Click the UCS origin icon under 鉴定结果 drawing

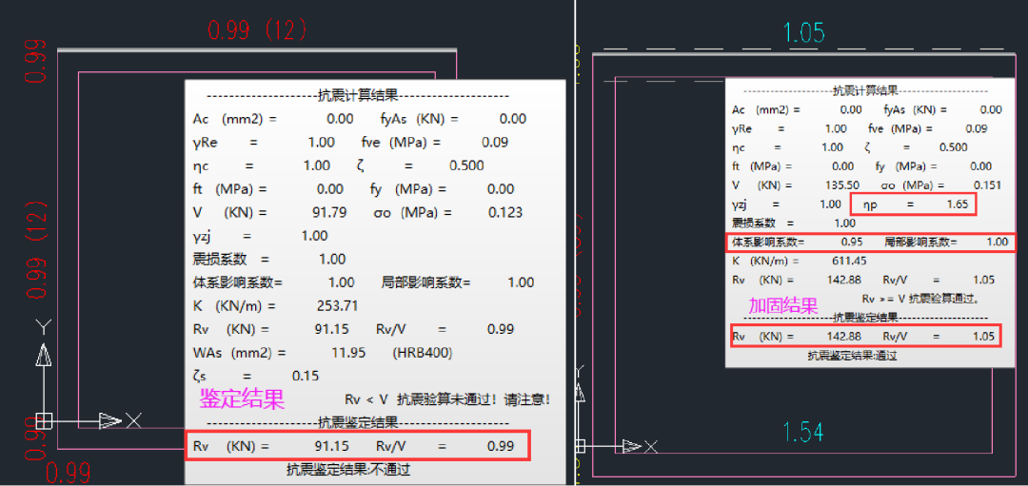coord(44,420)
